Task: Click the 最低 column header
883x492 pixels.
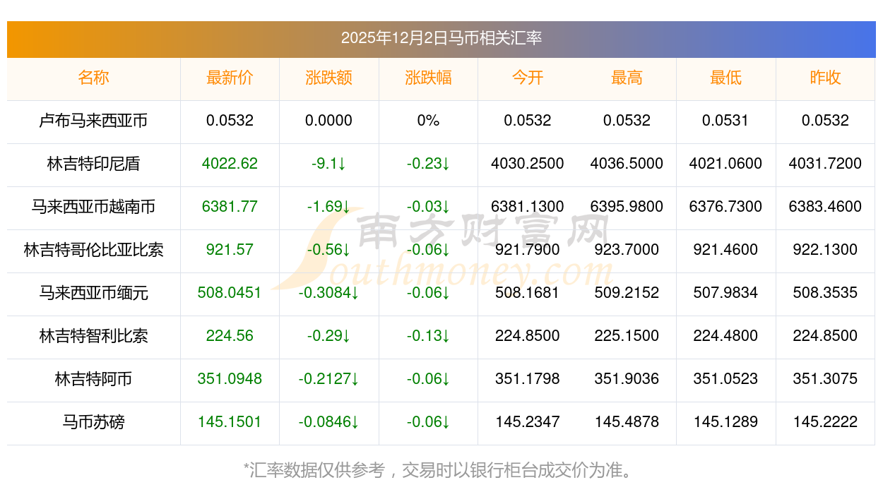Action: [726, 78]
